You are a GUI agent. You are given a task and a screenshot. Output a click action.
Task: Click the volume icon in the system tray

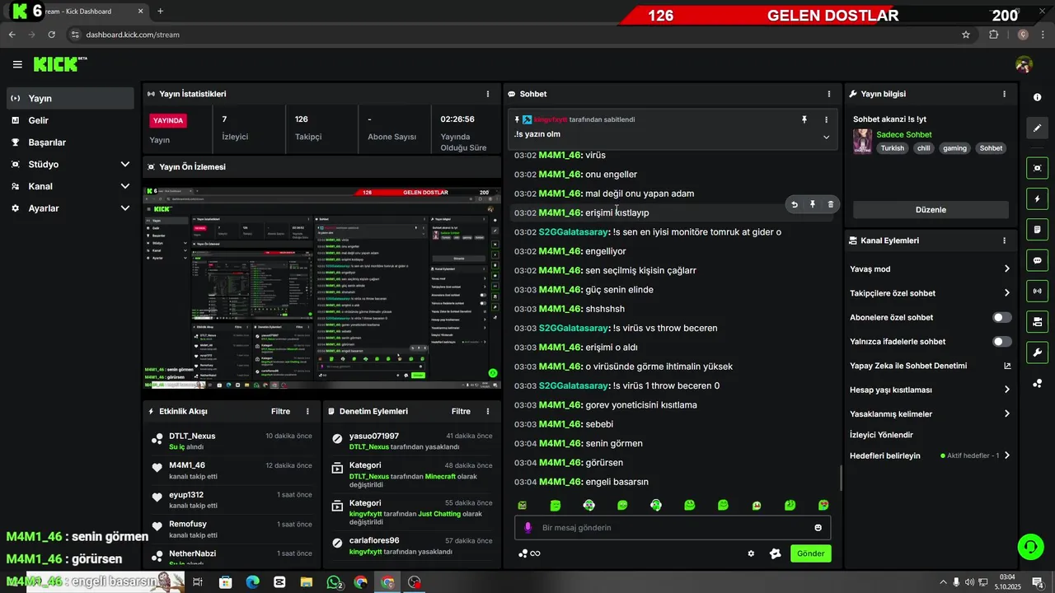pos(969,582)
